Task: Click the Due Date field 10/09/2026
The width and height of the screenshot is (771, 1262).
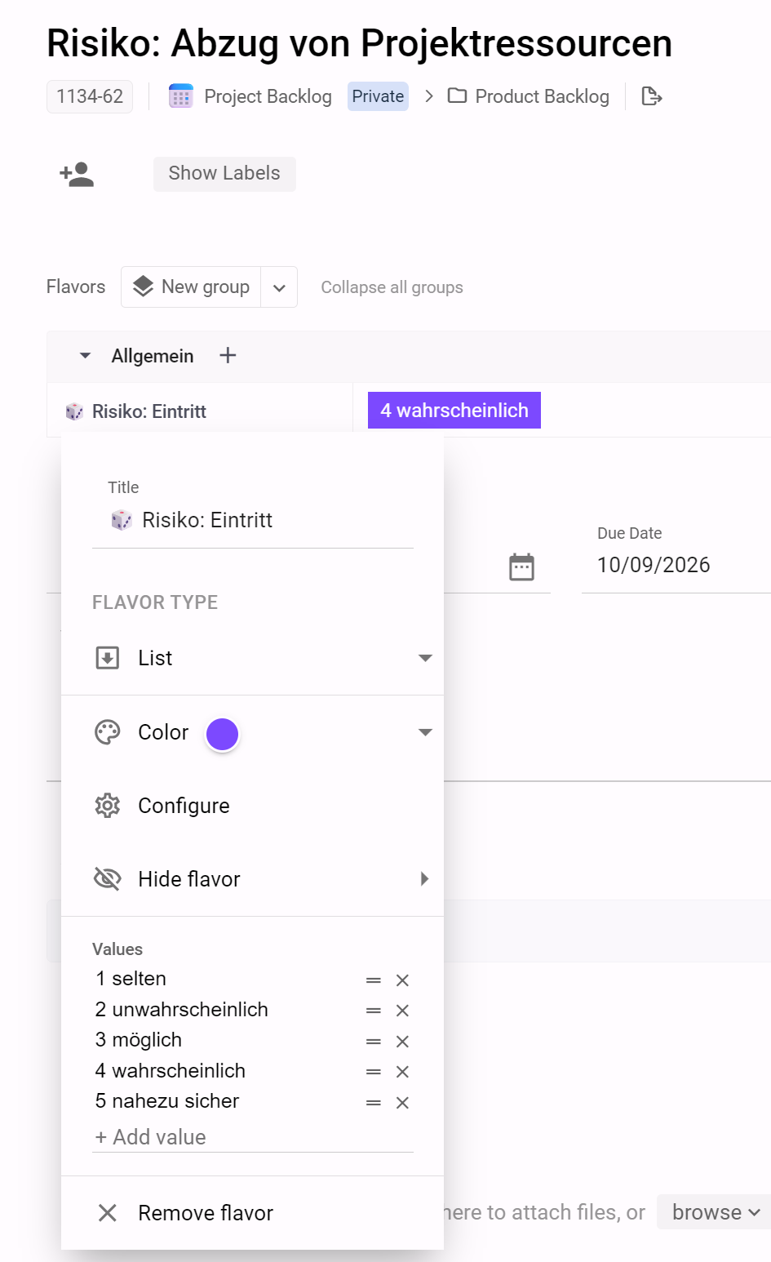Action: [676, 565]
